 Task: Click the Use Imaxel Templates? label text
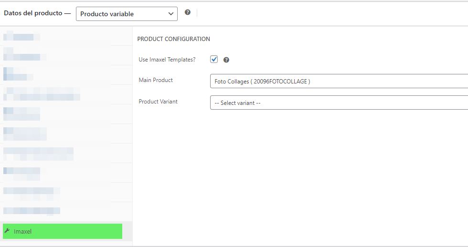pos(167,60)
